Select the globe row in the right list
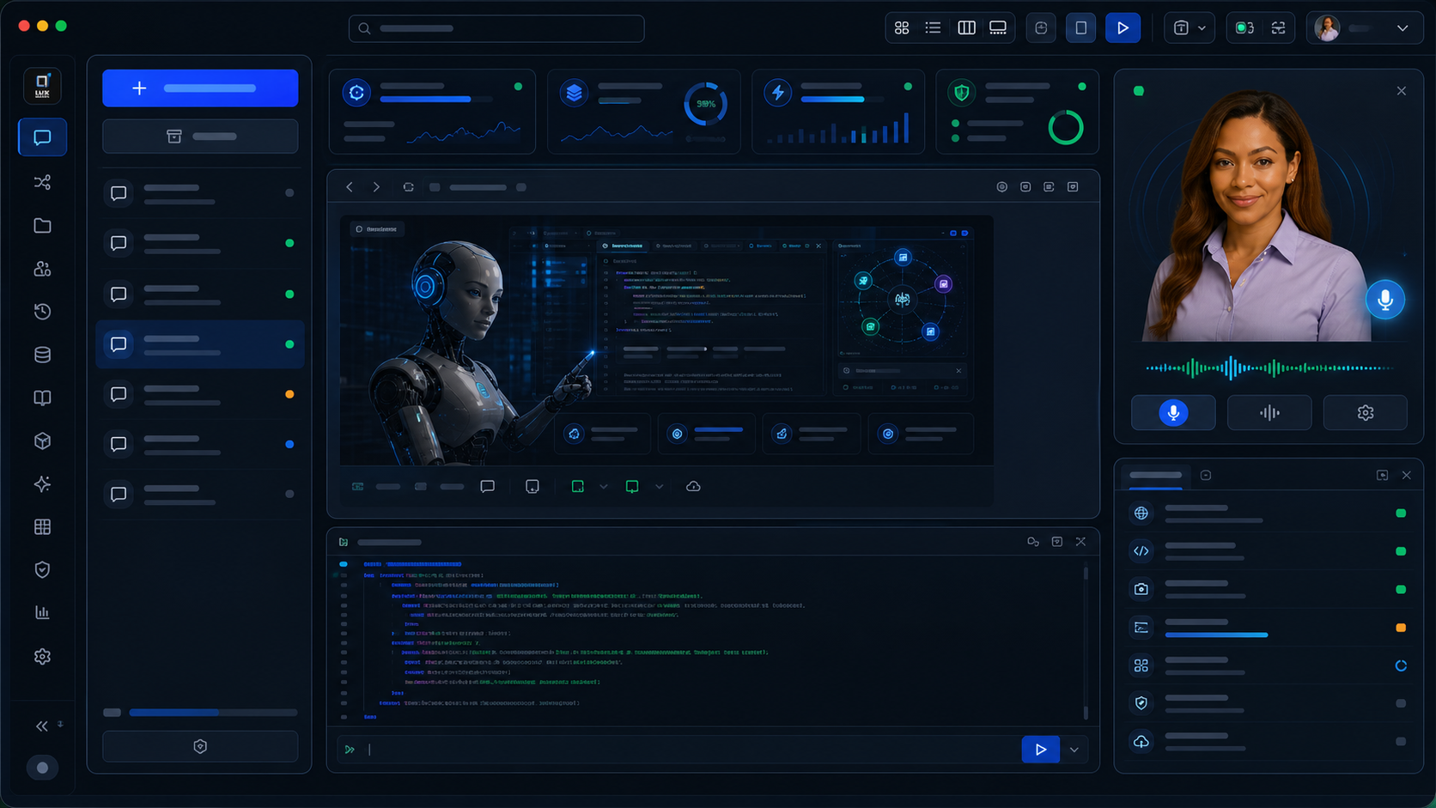 (x=1269, y=513)
